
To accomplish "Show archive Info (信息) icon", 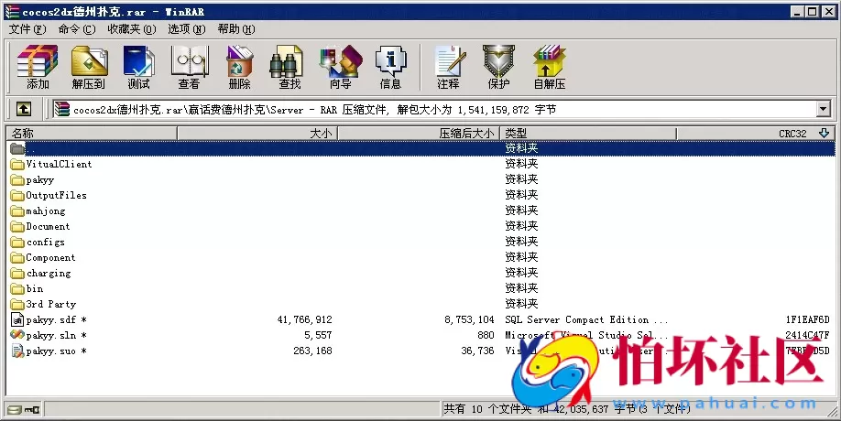I will [390, 67].
